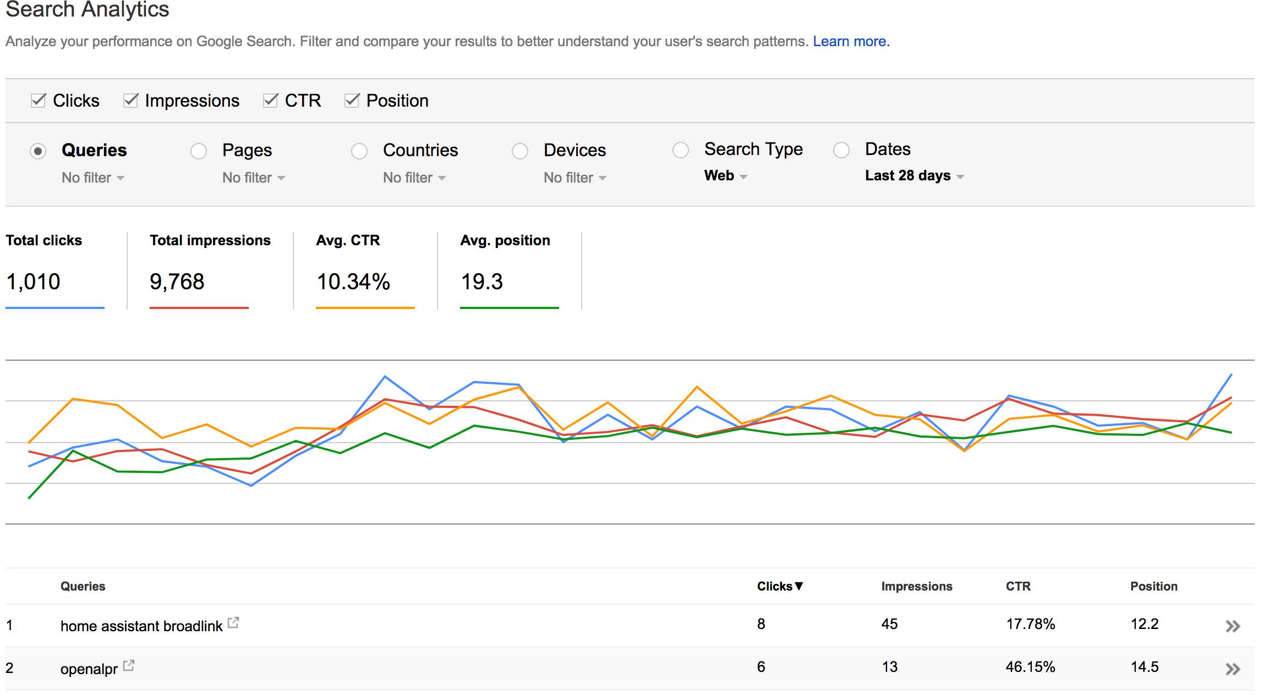
Task: Follow the Learn more link
Action: [851, 42]
